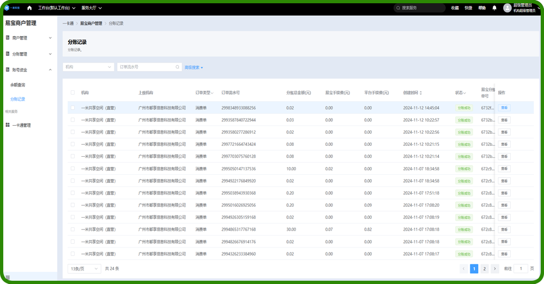Select checkbox for order 2993587840722944
This screenshot has width=544, height=284.
tap(72, 120)
